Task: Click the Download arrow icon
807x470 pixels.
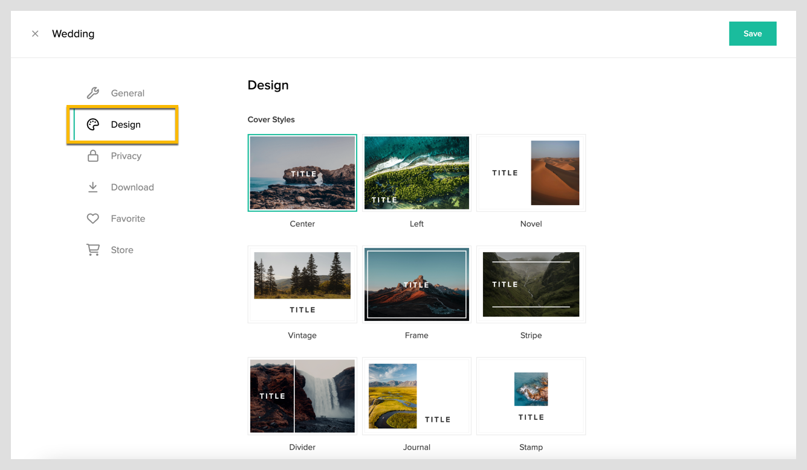Action: pos(92,187)
